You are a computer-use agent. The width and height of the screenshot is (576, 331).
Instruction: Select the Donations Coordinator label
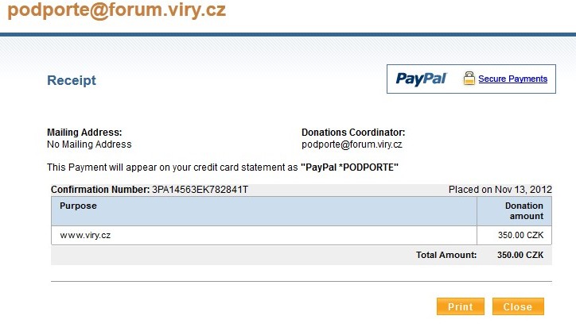click(x=353, y=133)
